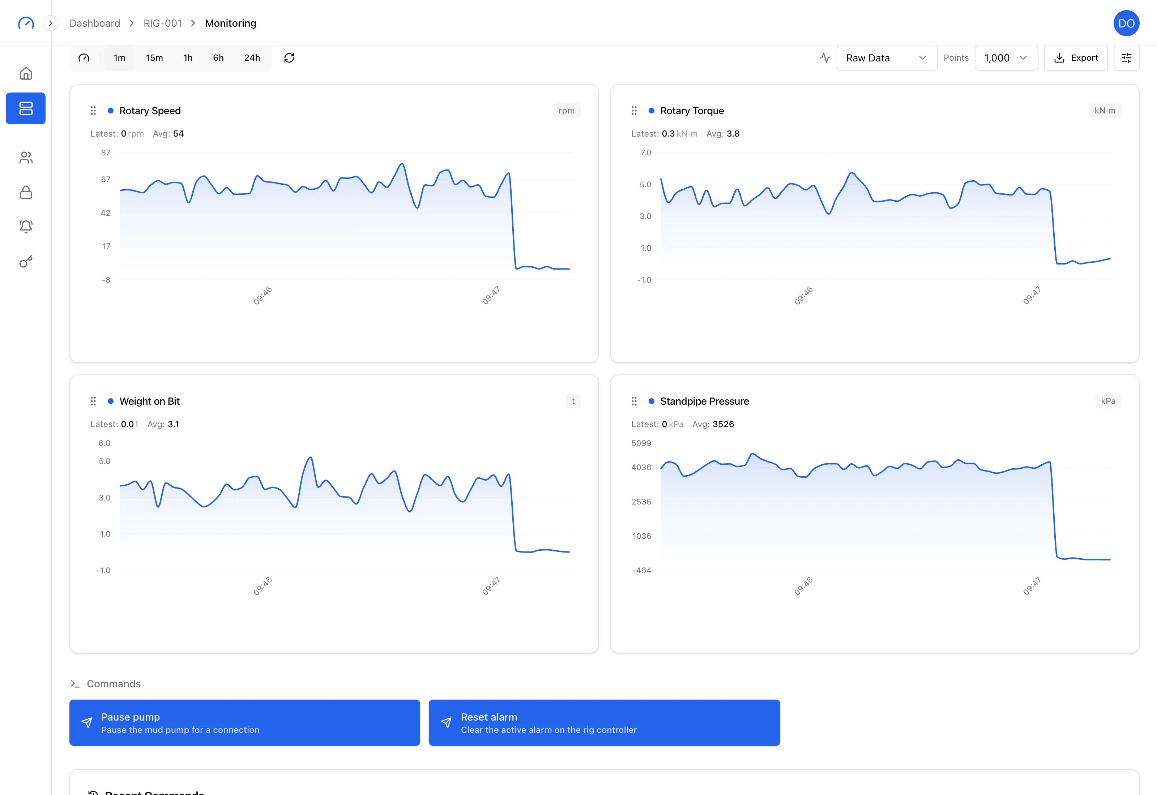Open the Home sidebar icon
Screen dimensions: 1157x795
point(26,74)
